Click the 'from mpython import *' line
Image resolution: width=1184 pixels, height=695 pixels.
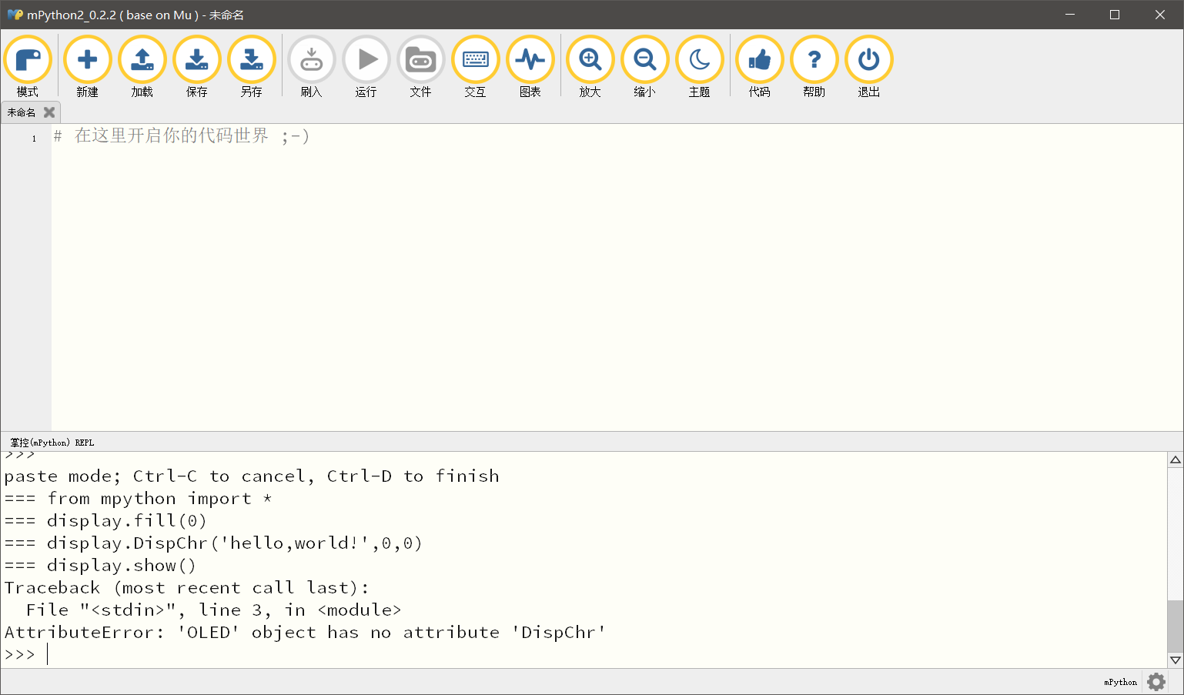coord(139,498)
